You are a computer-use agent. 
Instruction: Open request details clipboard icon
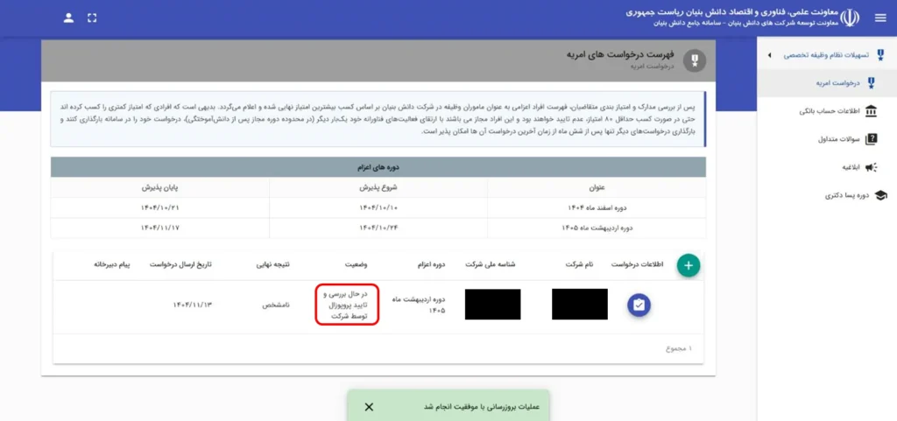(639, 305)
